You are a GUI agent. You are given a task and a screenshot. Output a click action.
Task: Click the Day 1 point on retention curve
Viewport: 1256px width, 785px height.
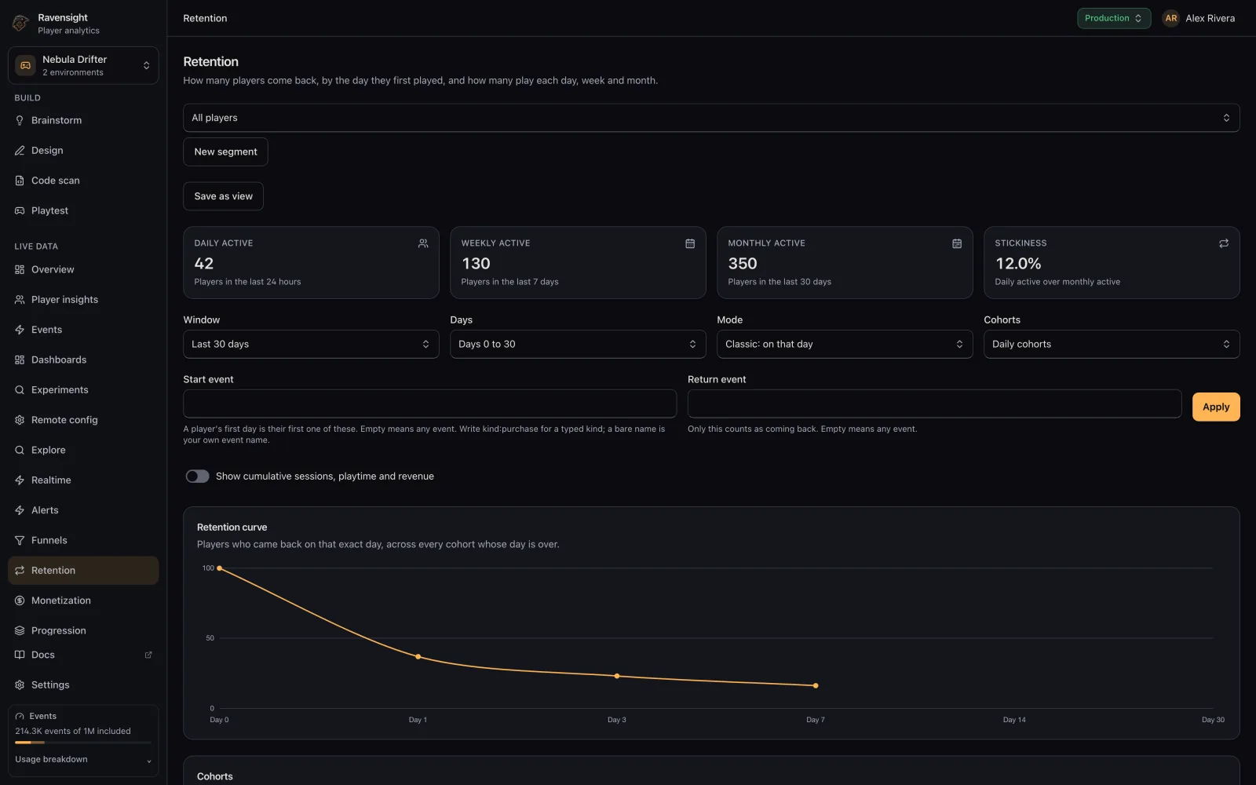tap(418, 657)
